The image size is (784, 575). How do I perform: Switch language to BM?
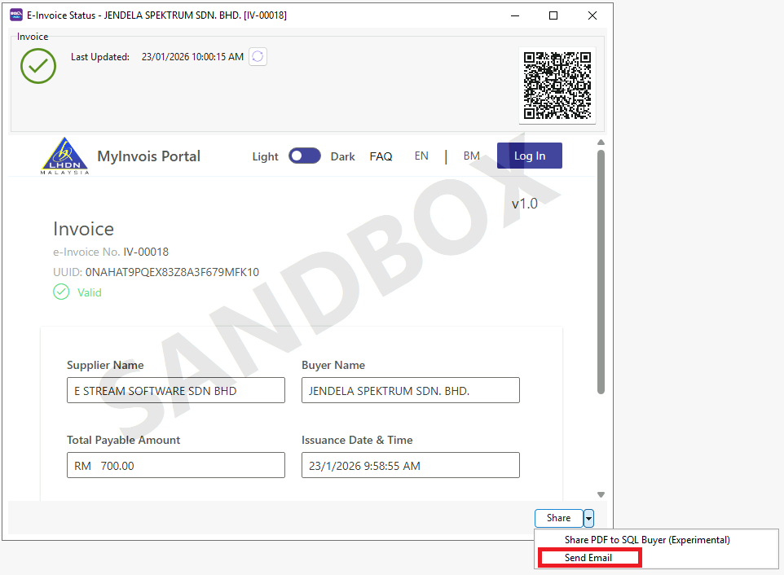pyautogui.click(x=471, y=156)
